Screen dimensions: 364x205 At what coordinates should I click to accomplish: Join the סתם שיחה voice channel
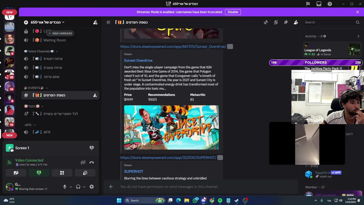(x=60, y=77)
